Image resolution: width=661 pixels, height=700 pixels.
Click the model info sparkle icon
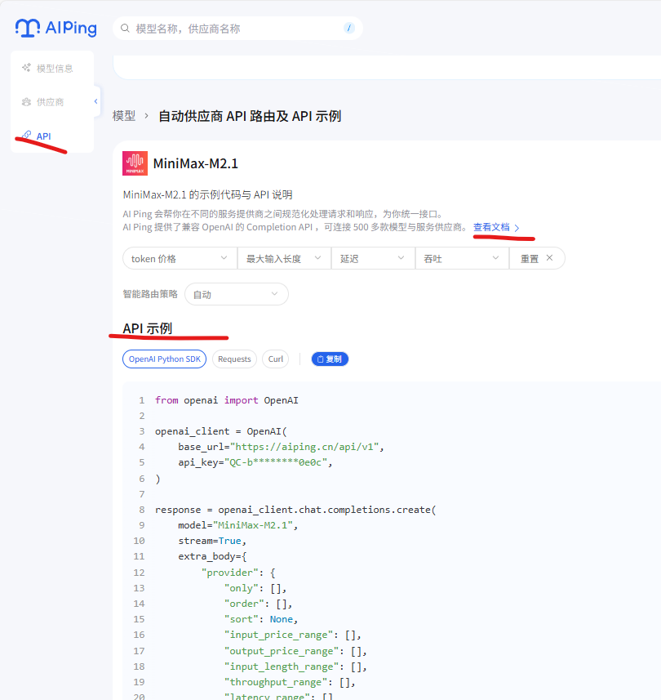point(26,68)
